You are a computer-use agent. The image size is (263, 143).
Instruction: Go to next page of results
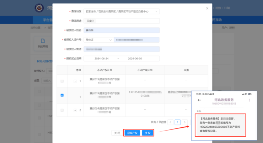click(x=184, y=122)
